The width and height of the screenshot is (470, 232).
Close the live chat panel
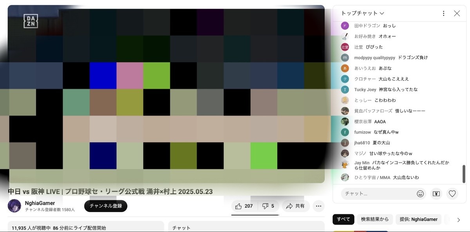click(457, 13)
